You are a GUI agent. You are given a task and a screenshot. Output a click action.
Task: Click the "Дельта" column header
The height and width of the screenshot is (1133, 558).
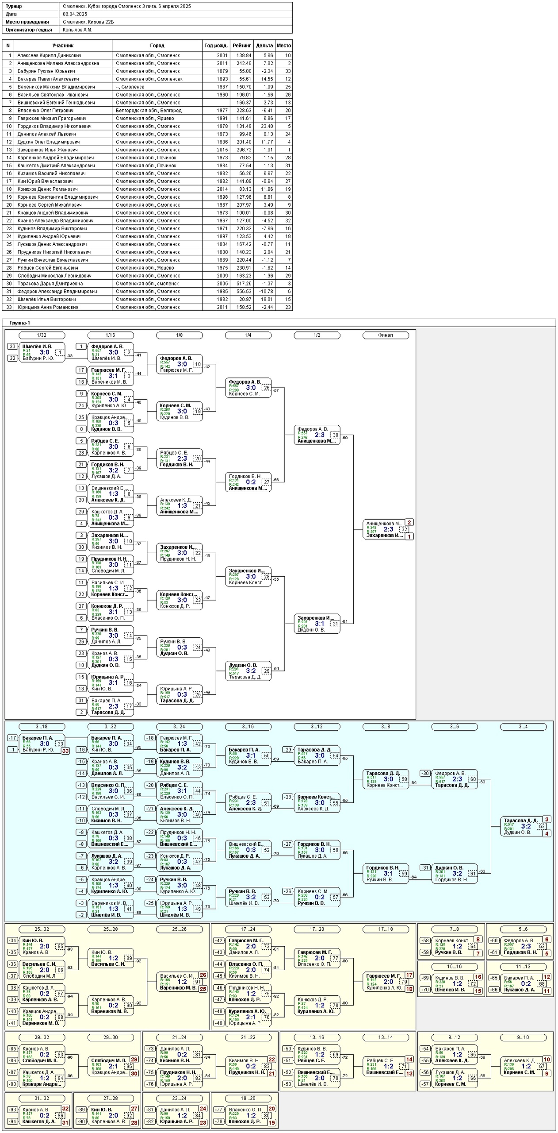264,46
